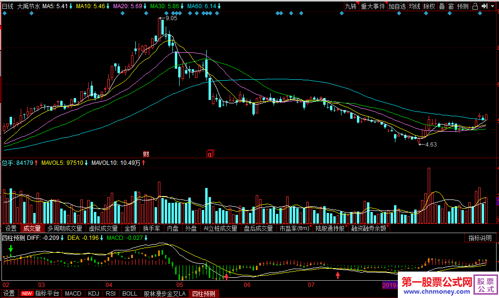Image resolution: width=499 pixels, height=298 pixels.
Task: Select the 内盘 tab
Action: (173, 228)
